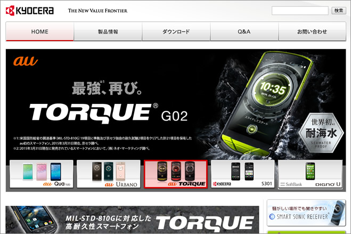Click The New Value Frontier tagline
Viewport: 351px width, 234px height.
[97, 11]
